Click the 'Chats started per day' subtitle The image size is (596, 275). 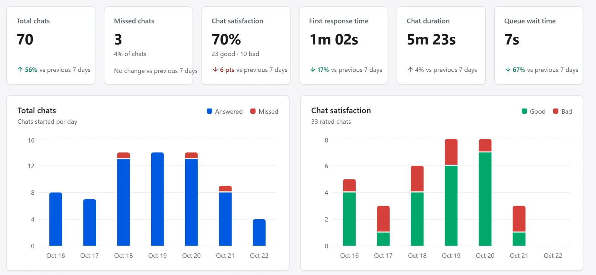47,122
